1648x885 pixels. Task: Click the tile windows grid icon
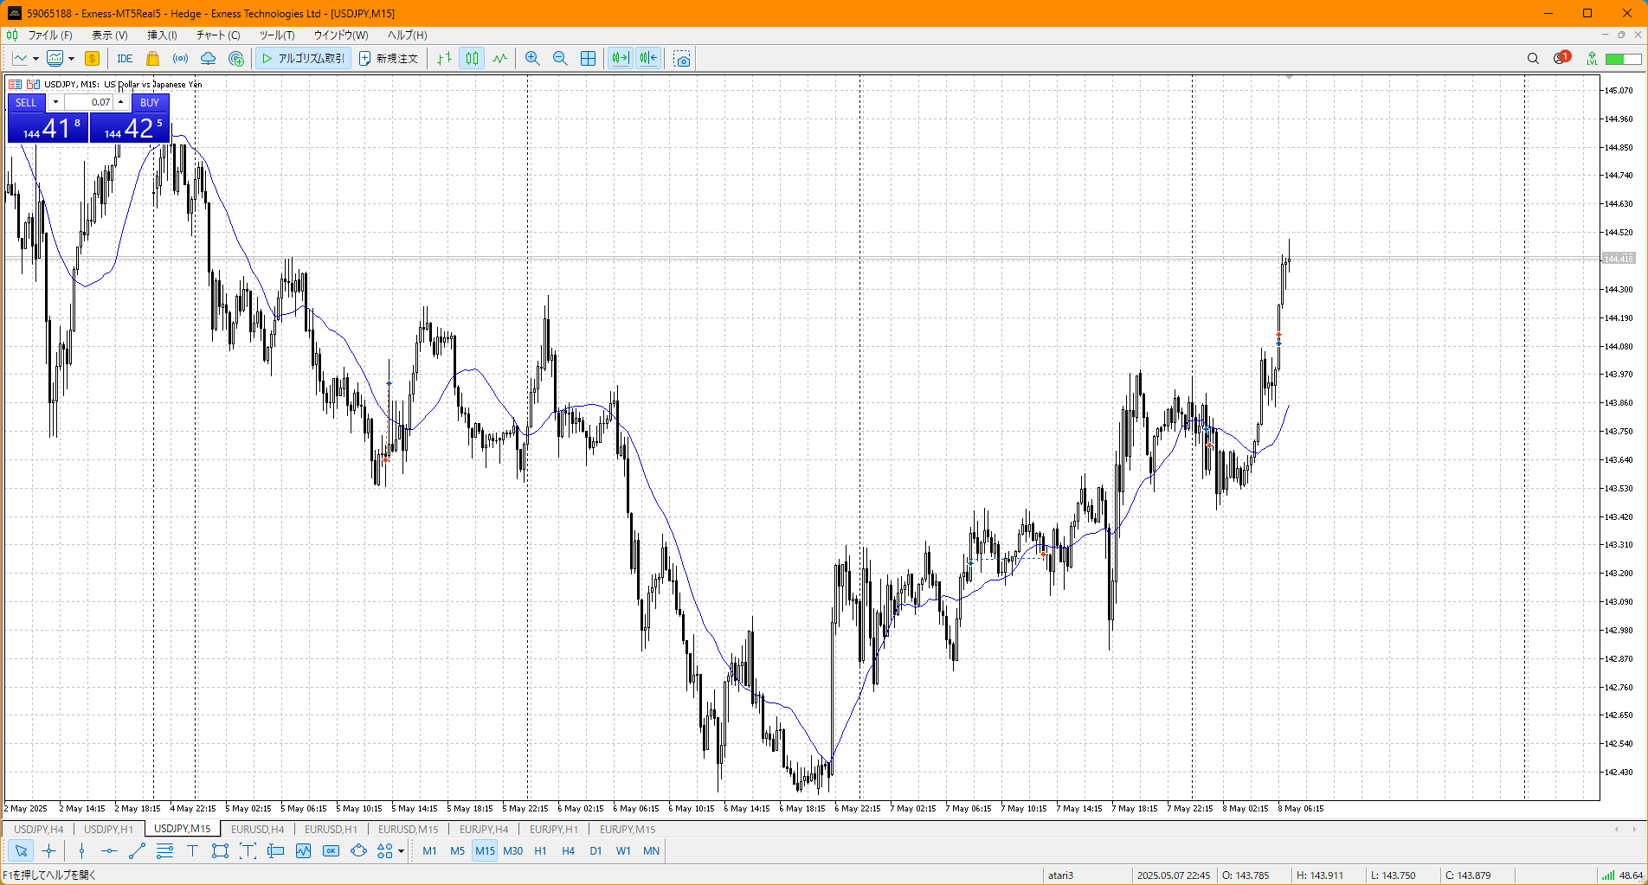[x=588, y=59]
